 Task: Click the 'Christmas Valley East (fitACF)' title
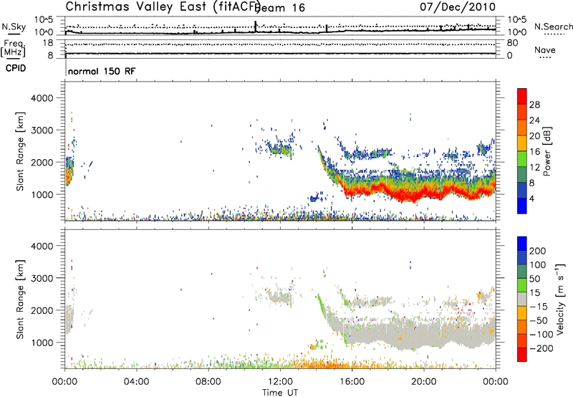[x=163, y=7]
